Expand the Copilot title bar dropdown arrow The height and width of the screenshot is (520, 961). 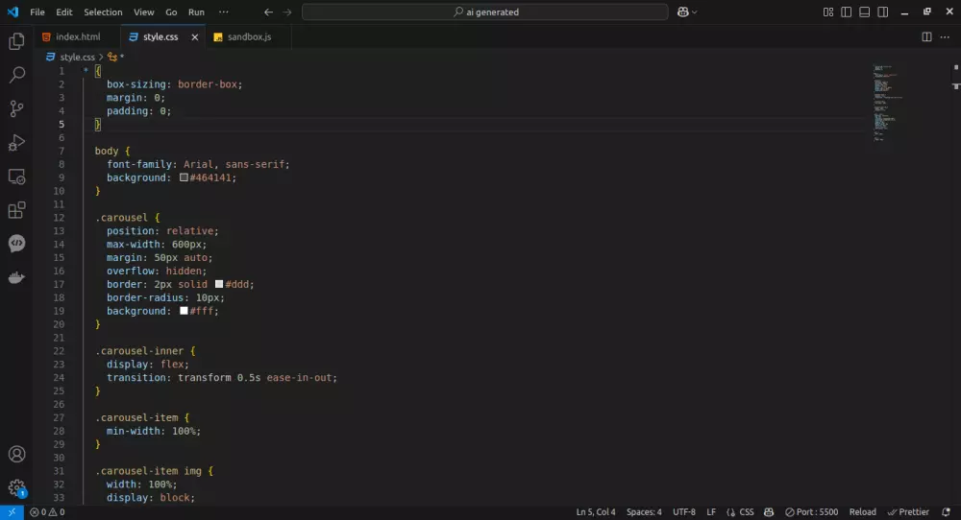tap(695, 12)
